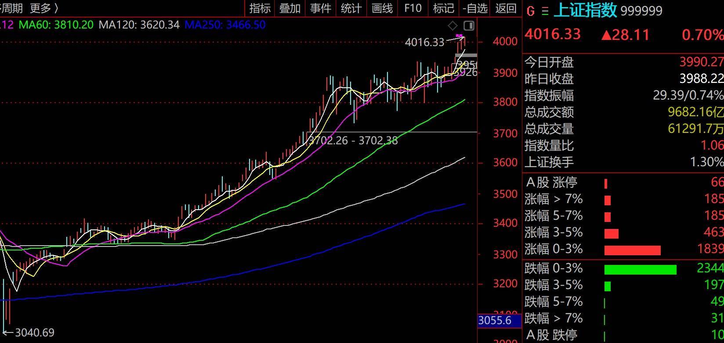Select the MA60 moving average label
This screenshot has height=343, width=724.
56,25
